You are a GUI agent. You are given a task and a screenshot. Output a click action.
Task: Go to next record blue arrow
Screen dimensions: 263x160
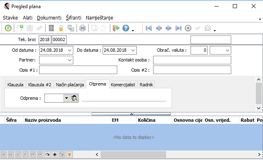pyautogui.click(x=169, y=28)
